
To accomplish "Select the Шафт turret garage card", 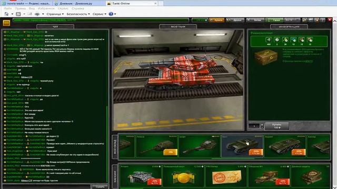I will [x=200, y=146].
